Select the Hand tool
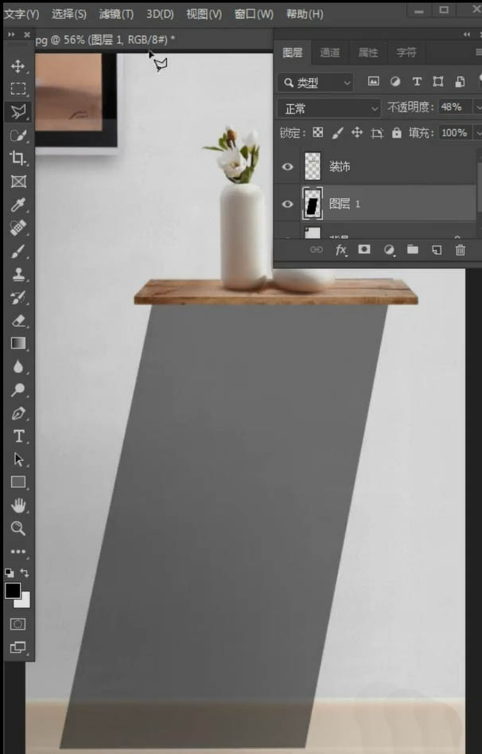The image size is (482, 754). [x=17, y=506]
